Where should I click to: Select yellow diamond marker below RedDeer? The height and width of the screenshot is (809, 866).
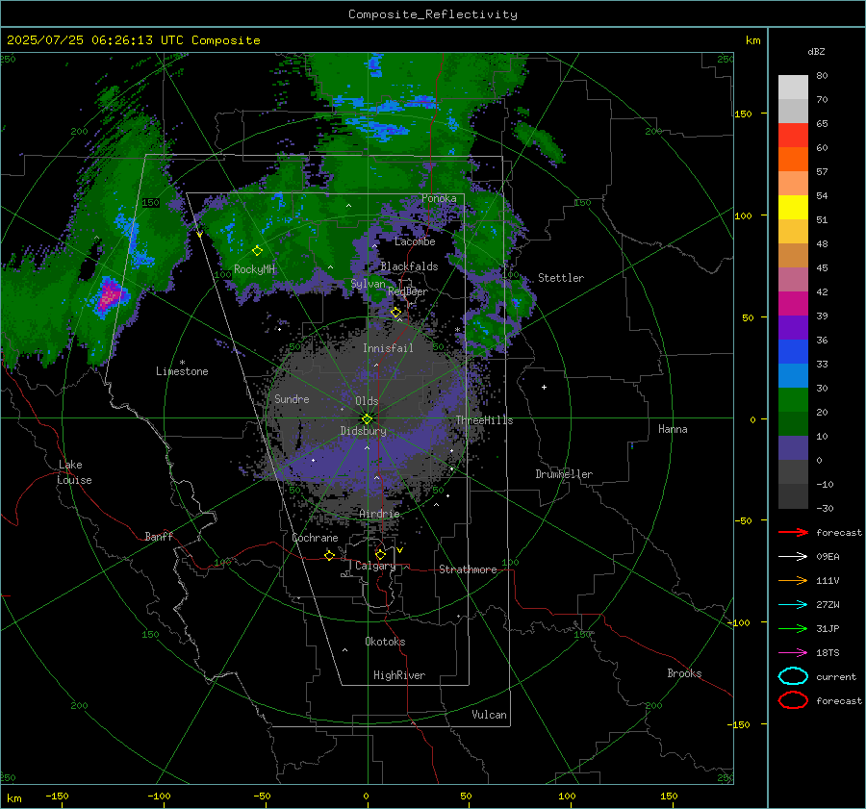[x=395, y=313]
